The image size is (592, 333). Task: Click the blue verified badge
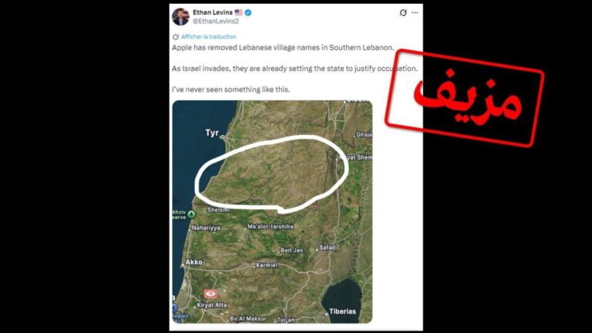[x=248, y=12]
